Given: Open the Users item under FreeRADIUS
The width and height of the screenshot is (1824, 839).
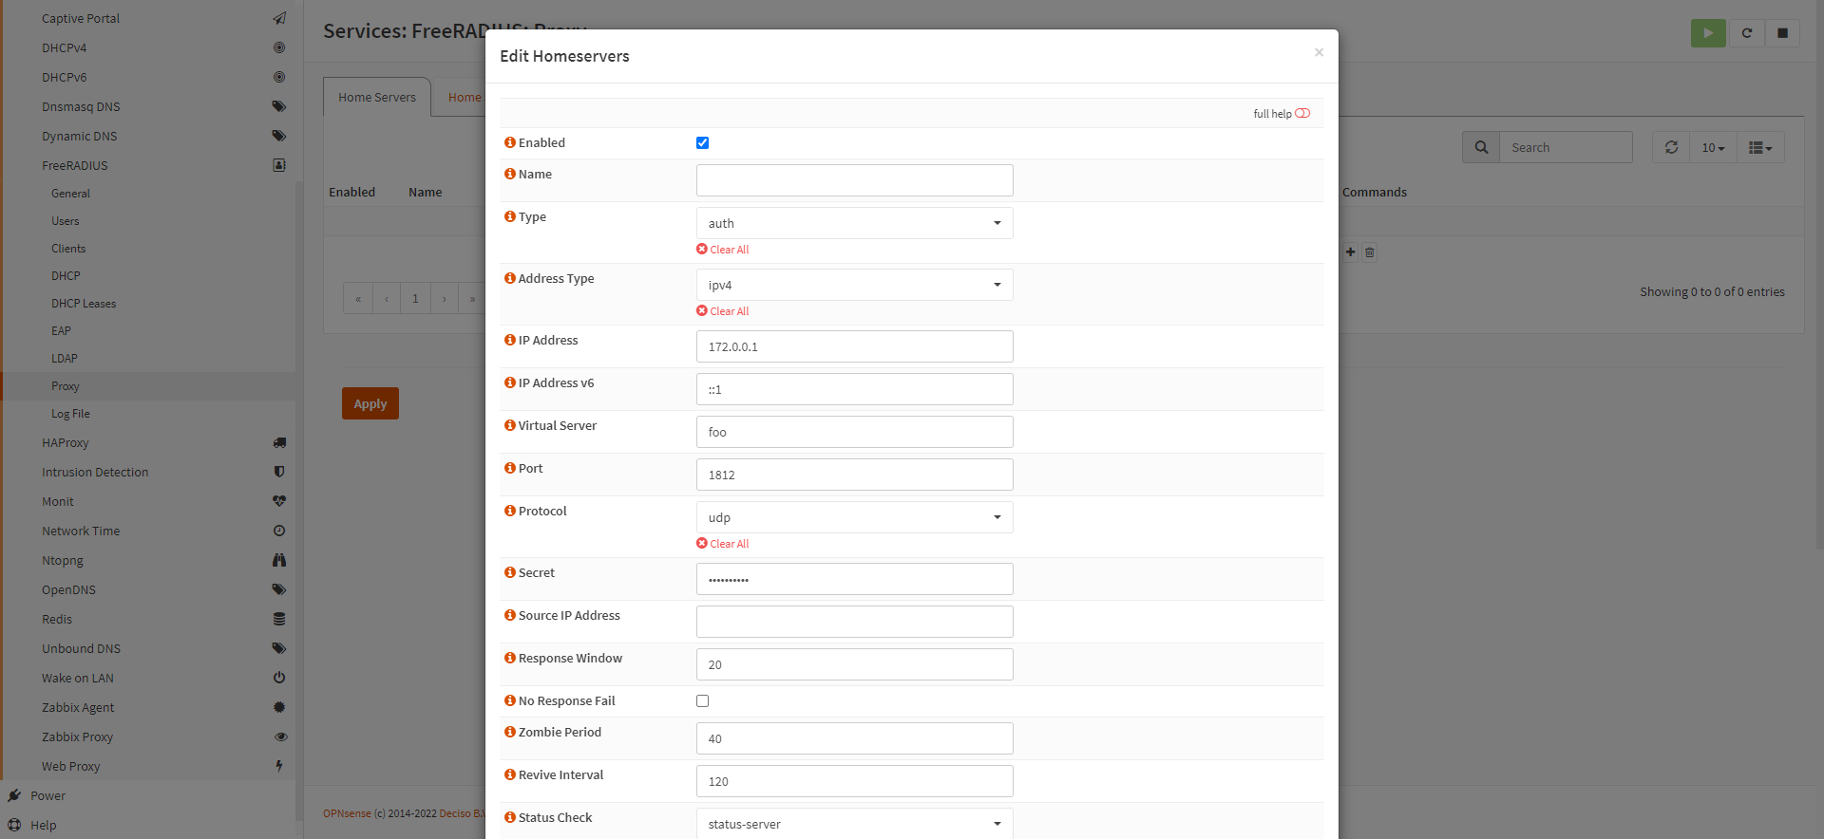Looking at the screenshot, I should [x=66, y=220].
